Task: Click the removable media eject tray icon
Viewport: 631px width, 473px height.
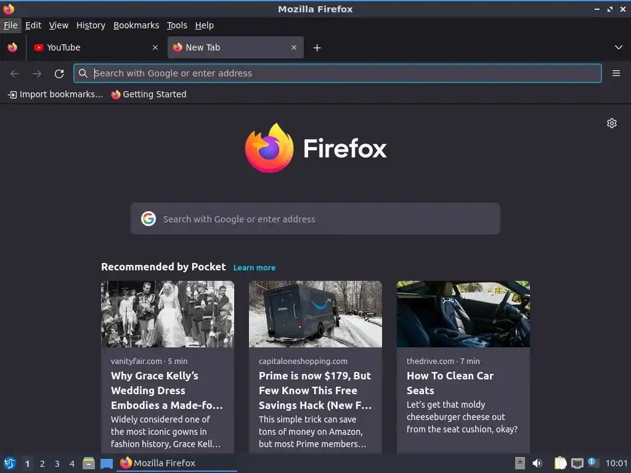Action: pyautogui.click(x=520, y=463)
